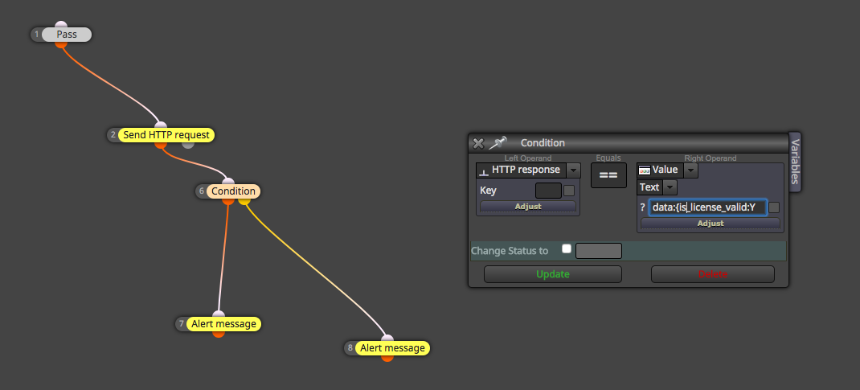Click the Key input field
Image resolution: width=860 pixels, height=390 pixels.
point(548,191)
